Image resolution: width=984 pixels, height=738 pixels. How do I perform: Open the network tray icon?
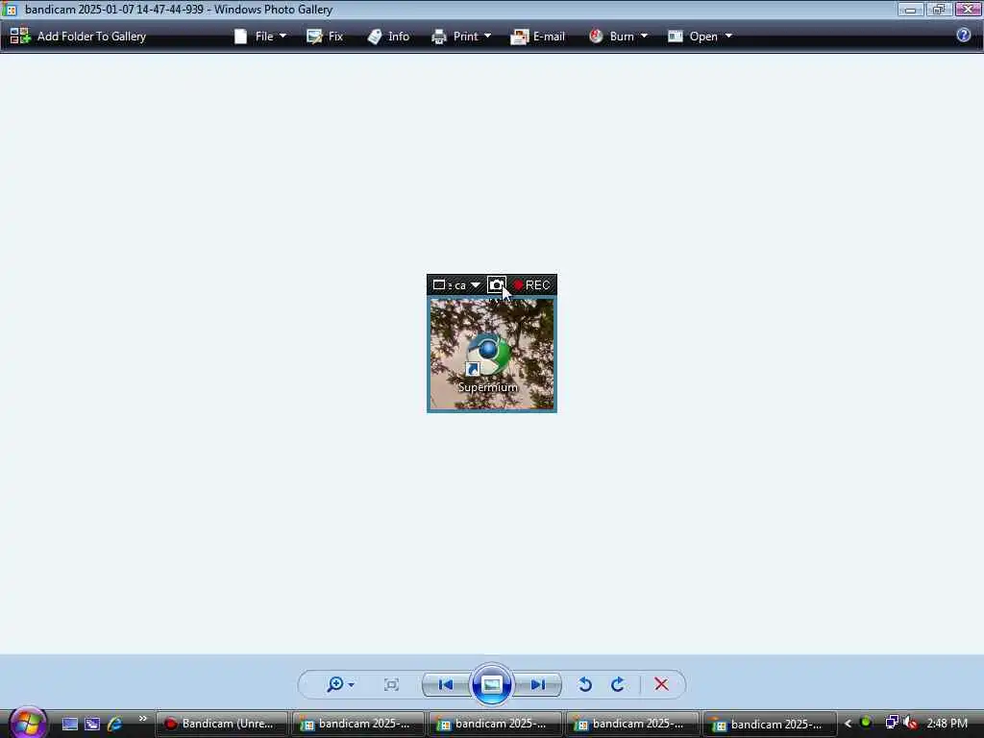click(x=891, y=723)
